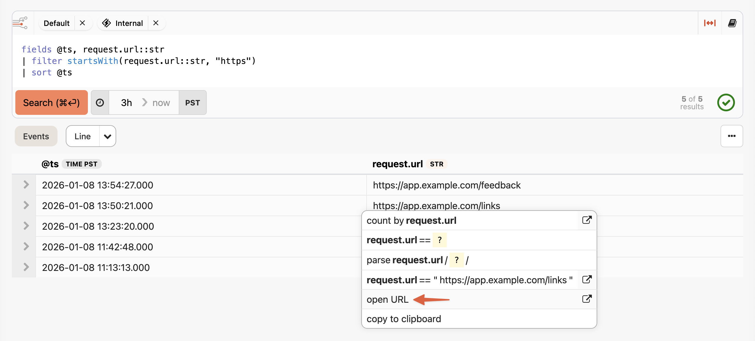
Task: Open the Line chart type dropdown
Action: click(107, 136)
